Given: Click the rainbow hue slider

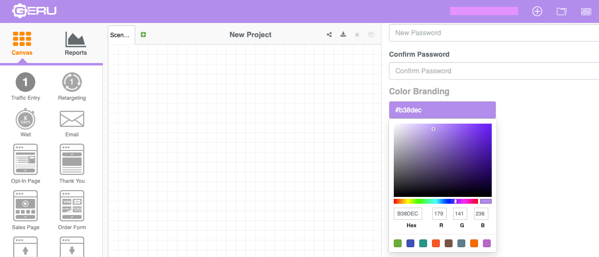Looking at the screenshot, I should 436,201.
